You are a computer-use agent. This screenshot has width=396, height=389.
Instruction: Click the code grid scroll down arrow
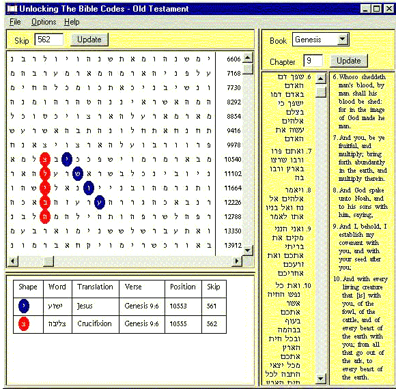pyautogui.click(x=248, y=250)
